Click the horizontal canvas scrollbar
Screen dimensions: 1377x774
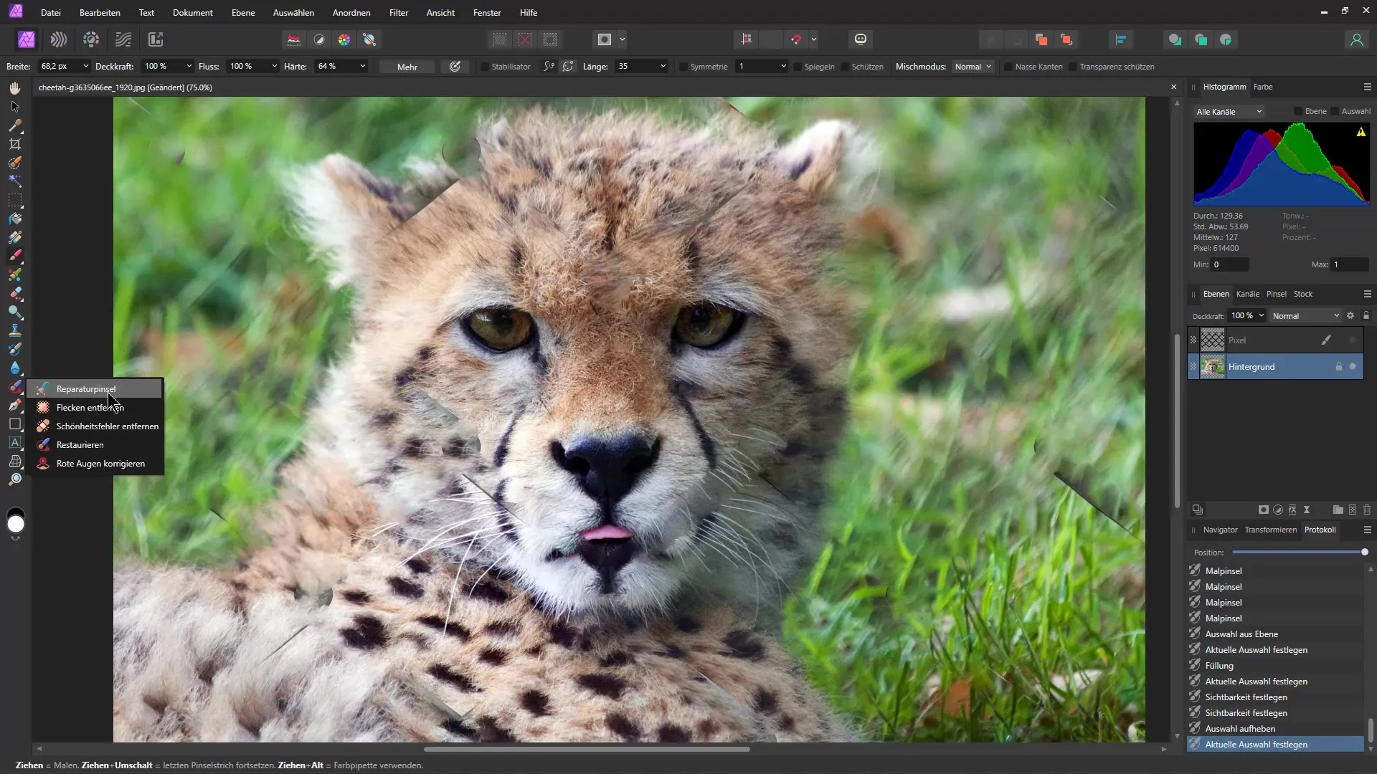pos(587,750)
